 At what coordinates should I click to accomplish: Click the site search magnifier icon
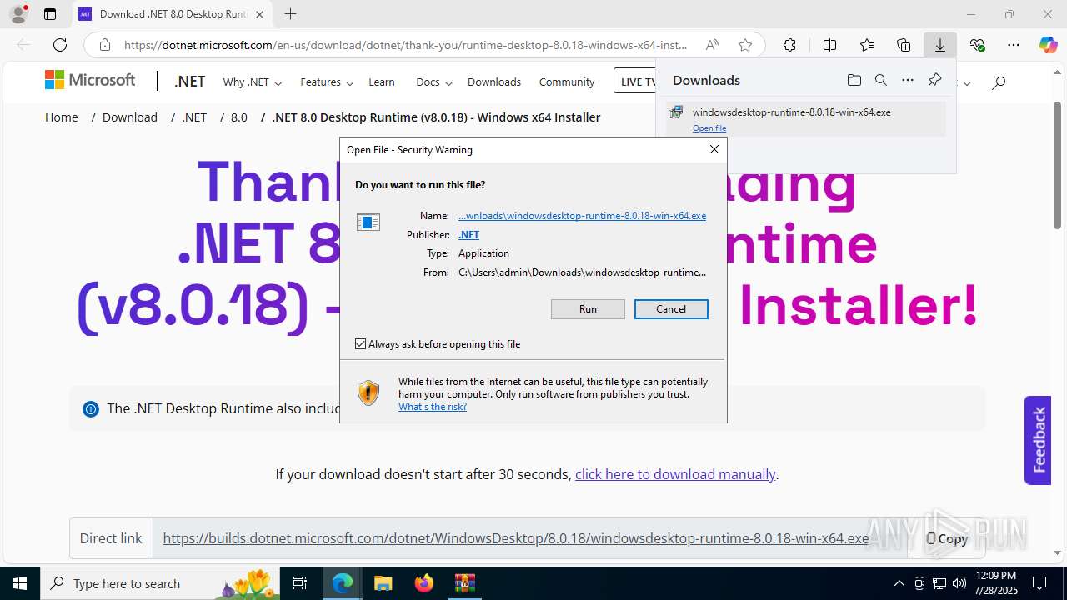999,82
